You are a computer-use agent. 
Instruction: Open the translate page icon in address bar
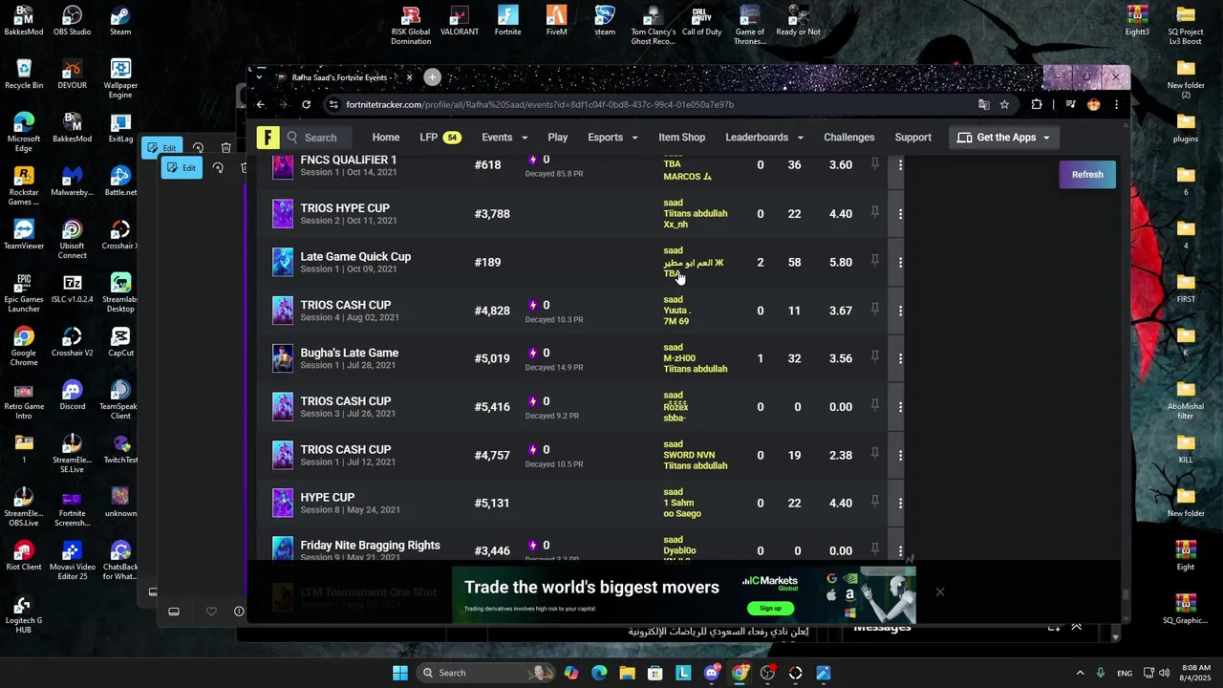point(983,105)
